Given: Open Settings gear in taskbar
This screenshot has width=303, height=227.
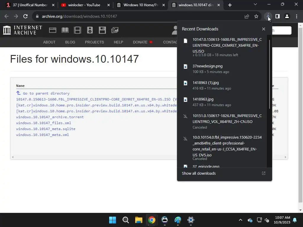Looking at the screenshot, I should (x=191, y=220).
